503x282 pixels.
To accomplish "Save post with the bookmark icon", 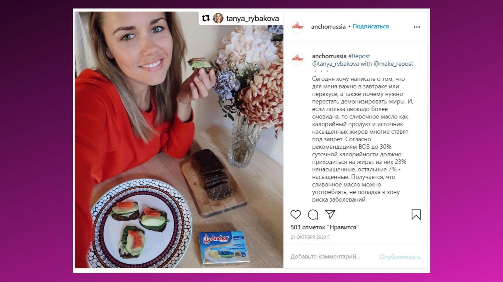I will coord(416,215).
